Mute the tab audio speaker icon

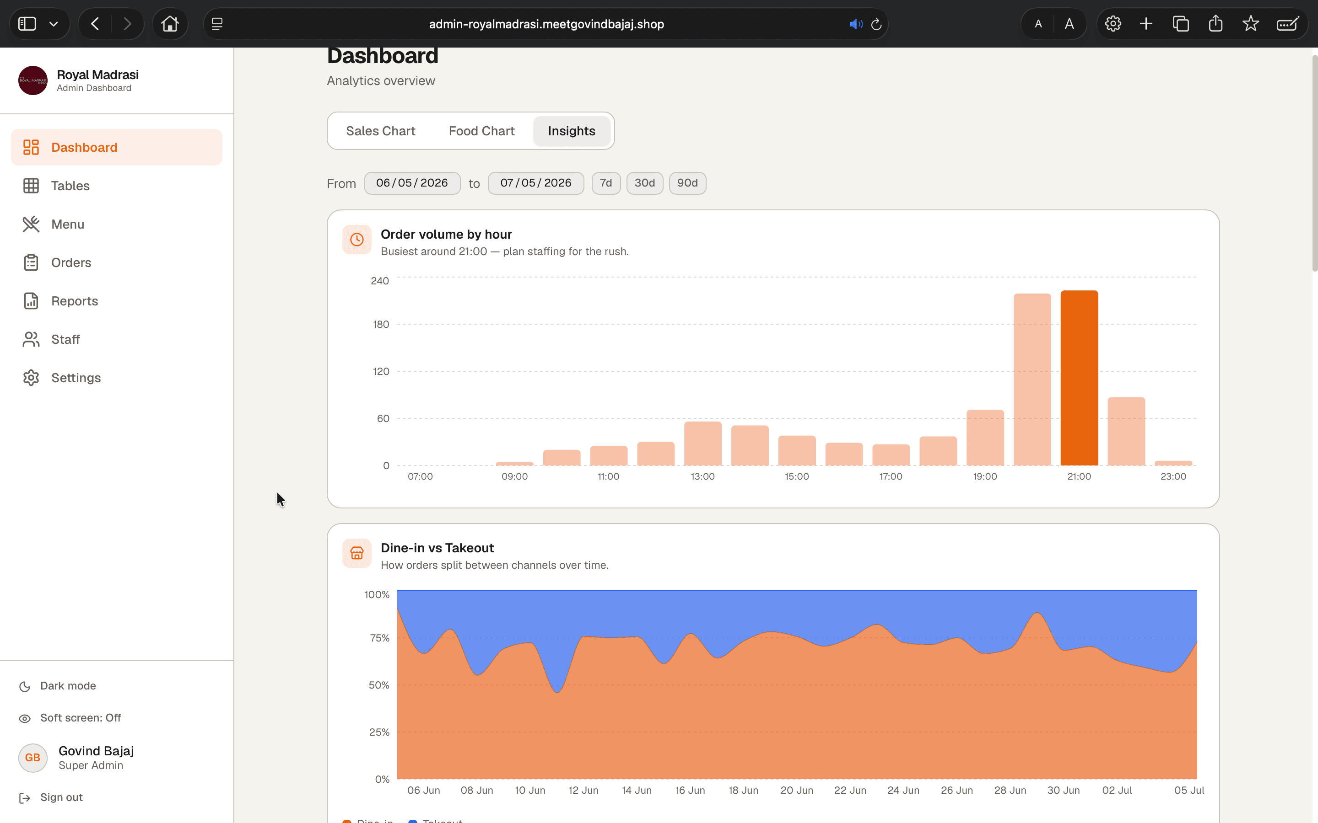856,24
